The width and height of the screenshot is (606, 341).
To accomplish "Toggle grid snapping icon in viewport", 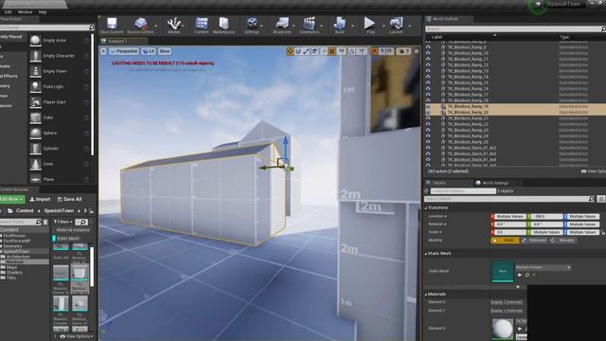I will 332,51.
